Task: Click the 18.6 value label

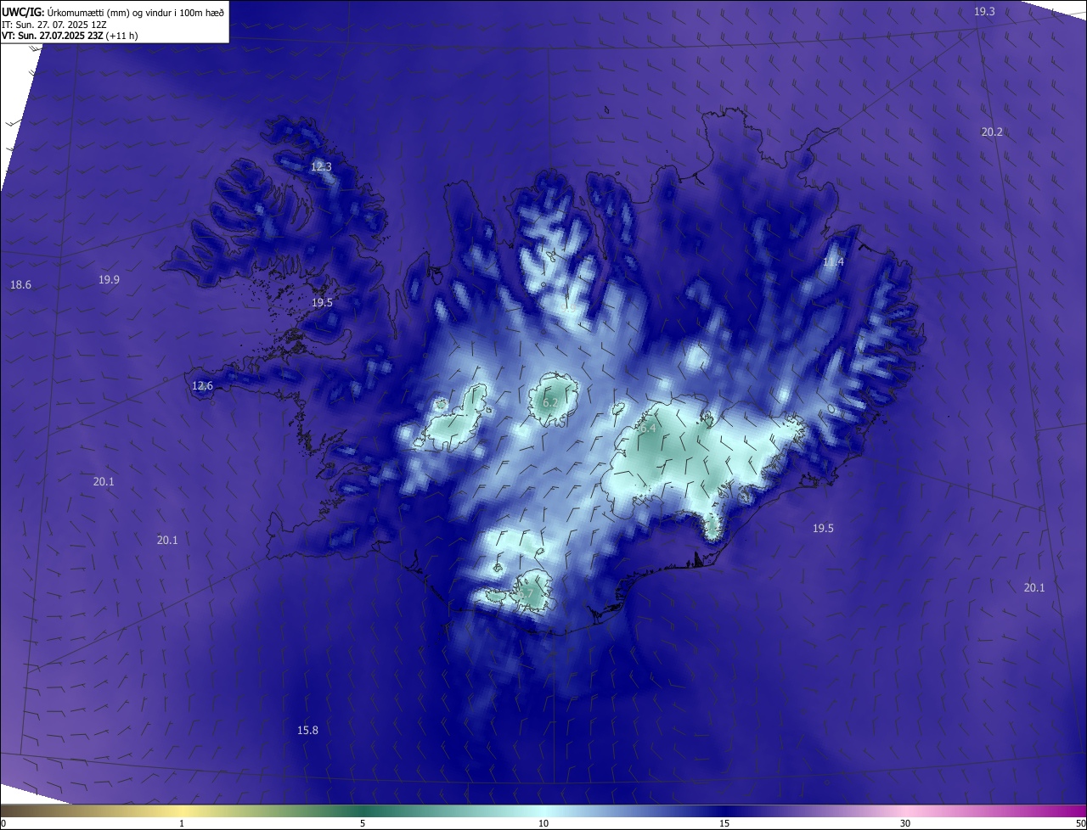Action: click(20, 284)
